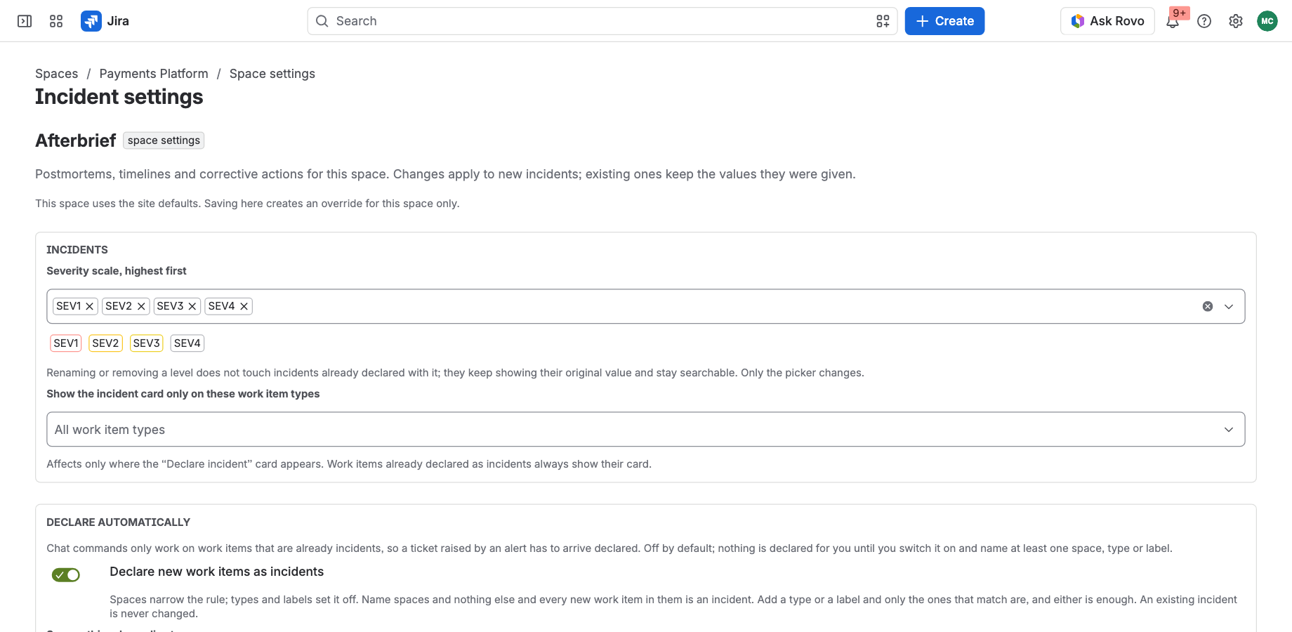
Task: Open the settings gear icon
Action: (1236, 21)
